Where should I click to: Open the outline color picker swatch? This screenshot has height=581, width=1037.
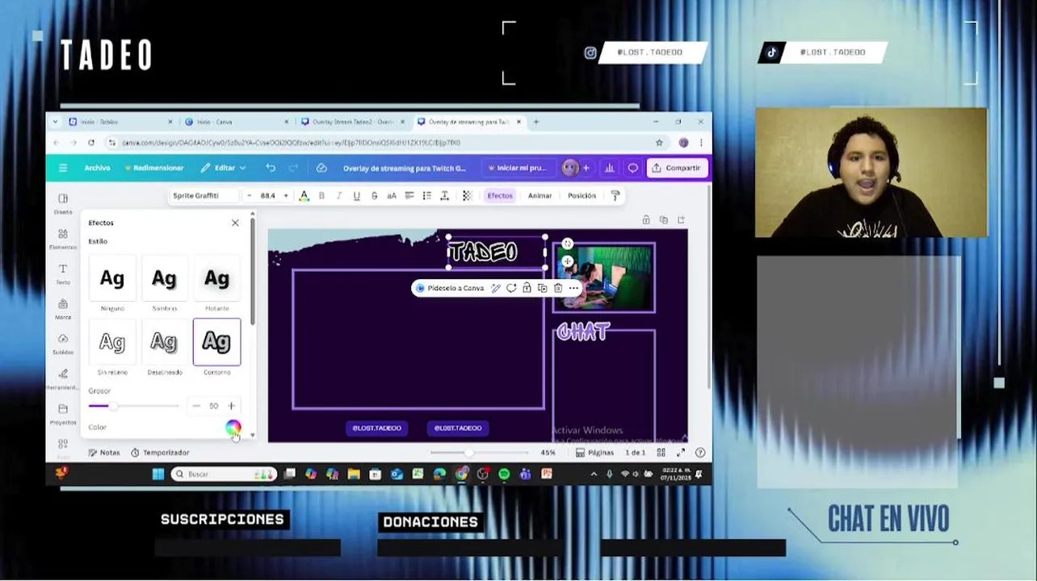point(233,428)
